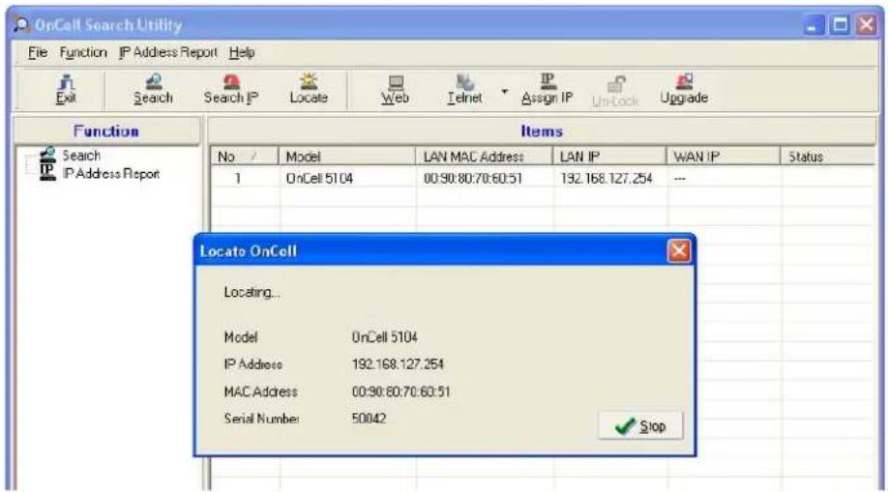The height and width of the screenshot is (492, 888).
Task: Expand the dropdown arrow beside Telnet
Action: pyautogui.click(x=504, y=91)
